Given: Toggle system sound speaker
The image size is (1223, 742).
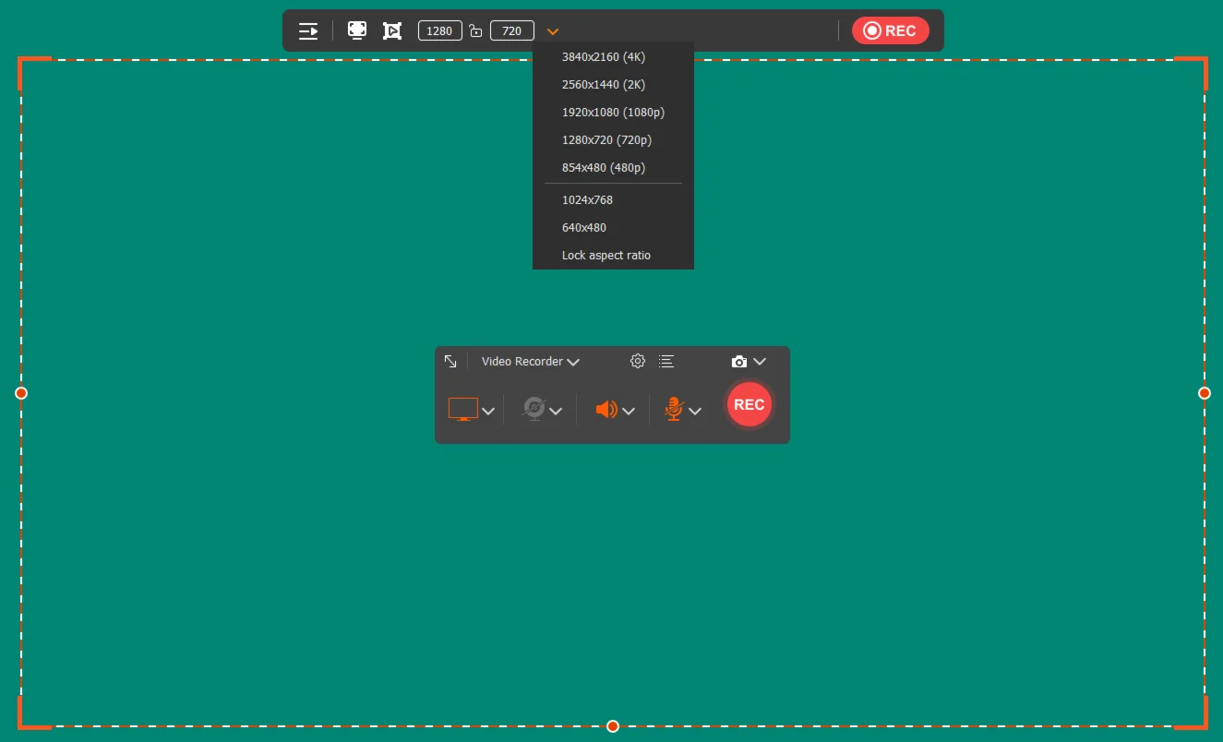Looking at the screenshot, I should pos(606,409).
